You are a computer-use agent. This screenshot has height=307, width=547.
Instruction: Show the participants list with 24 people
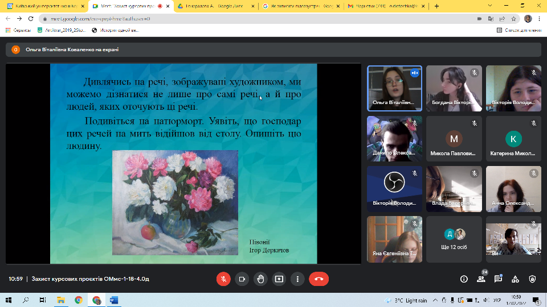[x=481, y=279]
